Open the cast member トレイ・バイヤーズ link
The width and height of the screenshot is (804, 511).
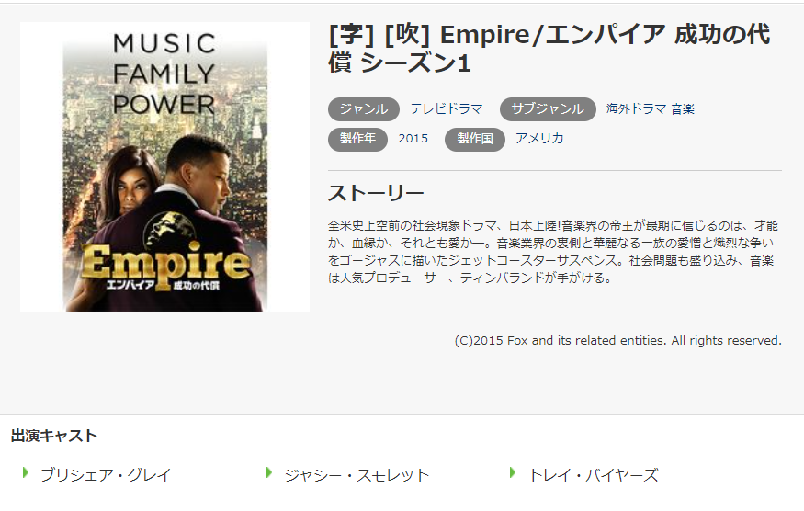pyautogui.click(x=594, y=474)
